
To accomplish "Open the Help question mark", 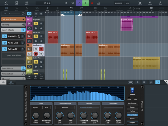I will click(160, 3).
